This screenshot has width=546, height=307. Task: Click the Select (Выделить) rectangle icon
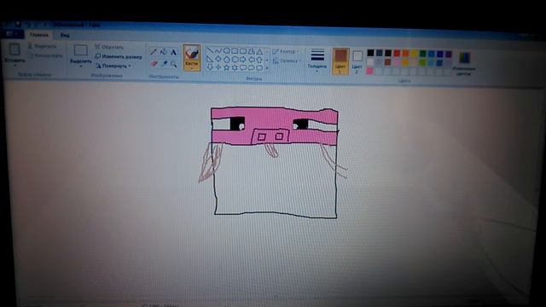click(x=80, y=50)
